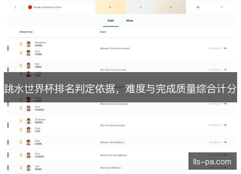The image size is (241, 174).
Task: Select Yuxi CHEN name in Women 10m Platform row
Action: (38, 142)
